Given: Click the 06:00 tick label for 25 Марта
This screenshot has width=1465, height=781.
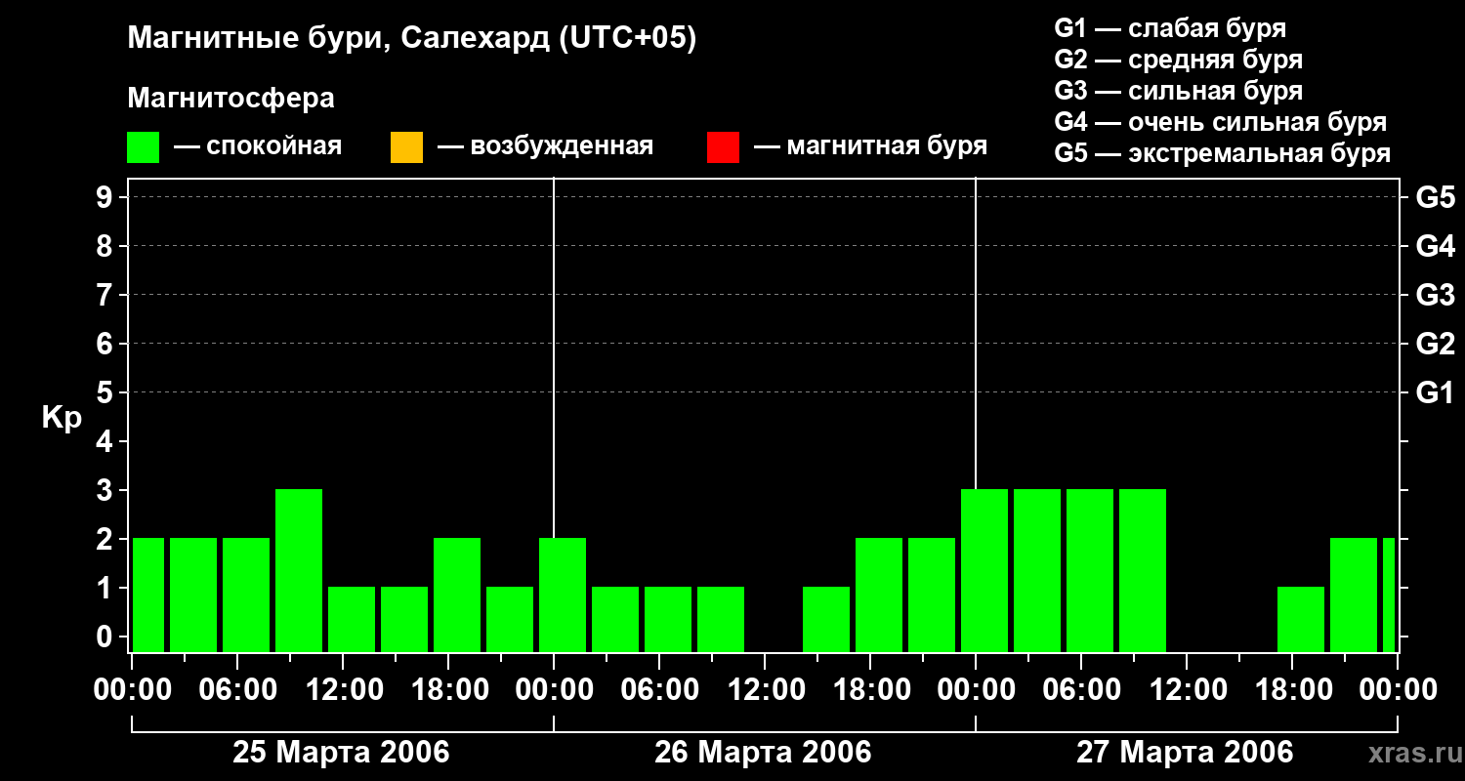Looking at the screenshot, I should [237, 689].
